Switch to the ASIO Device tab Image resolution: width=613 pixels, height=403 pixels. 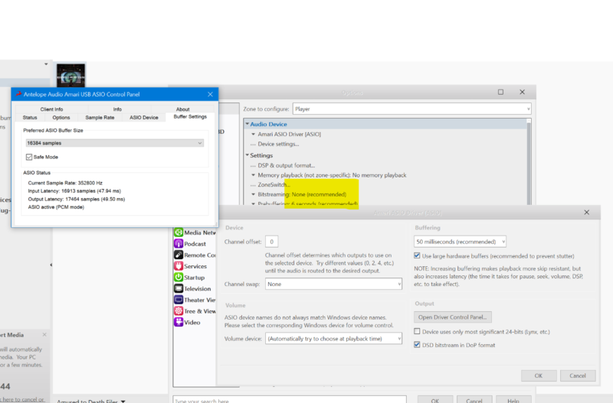coord(144,117)
